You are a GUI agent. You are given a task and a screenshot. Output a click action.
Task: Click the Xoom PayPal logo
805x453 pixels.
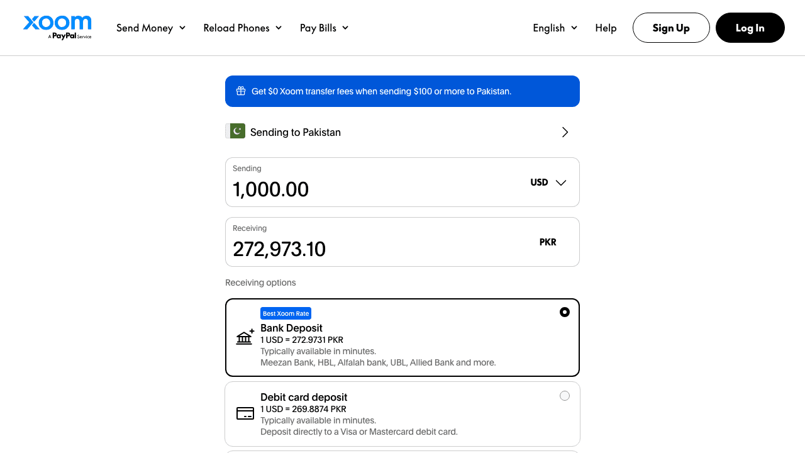57,28
